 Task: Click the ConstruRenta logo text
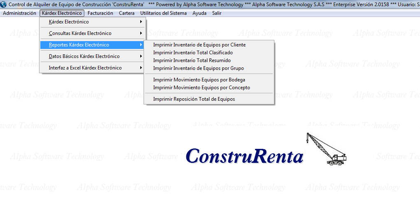point(244,156)
